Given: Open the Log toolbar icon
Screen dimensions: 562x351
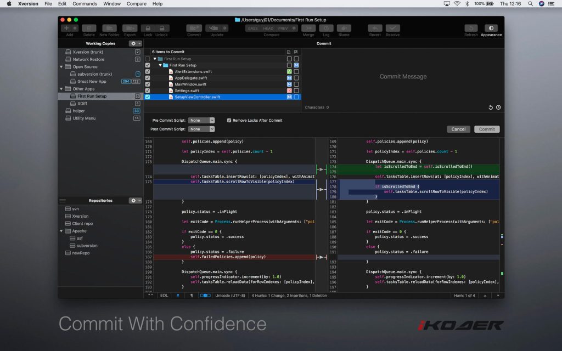Looking at the screenshot, I should point(326,28).
